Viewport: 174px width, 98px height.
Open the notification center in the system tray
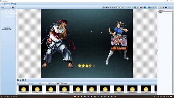(x=171, y=97)
